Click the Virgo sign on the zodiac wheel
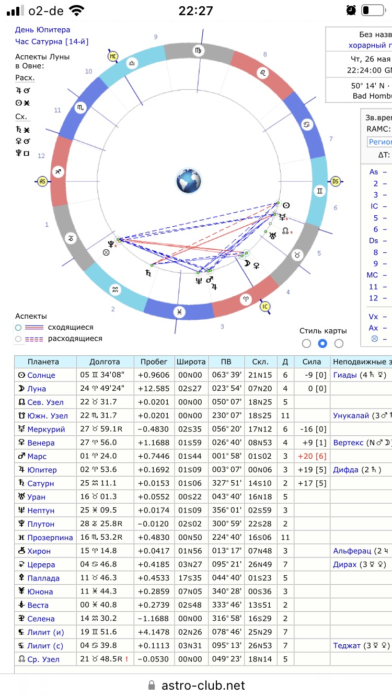 coord(199,51)
